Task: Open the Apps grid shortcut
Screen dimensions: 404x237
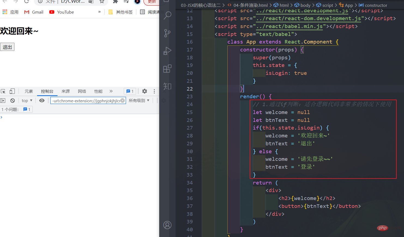Action: pyautogui.click(x=5, y=12)
